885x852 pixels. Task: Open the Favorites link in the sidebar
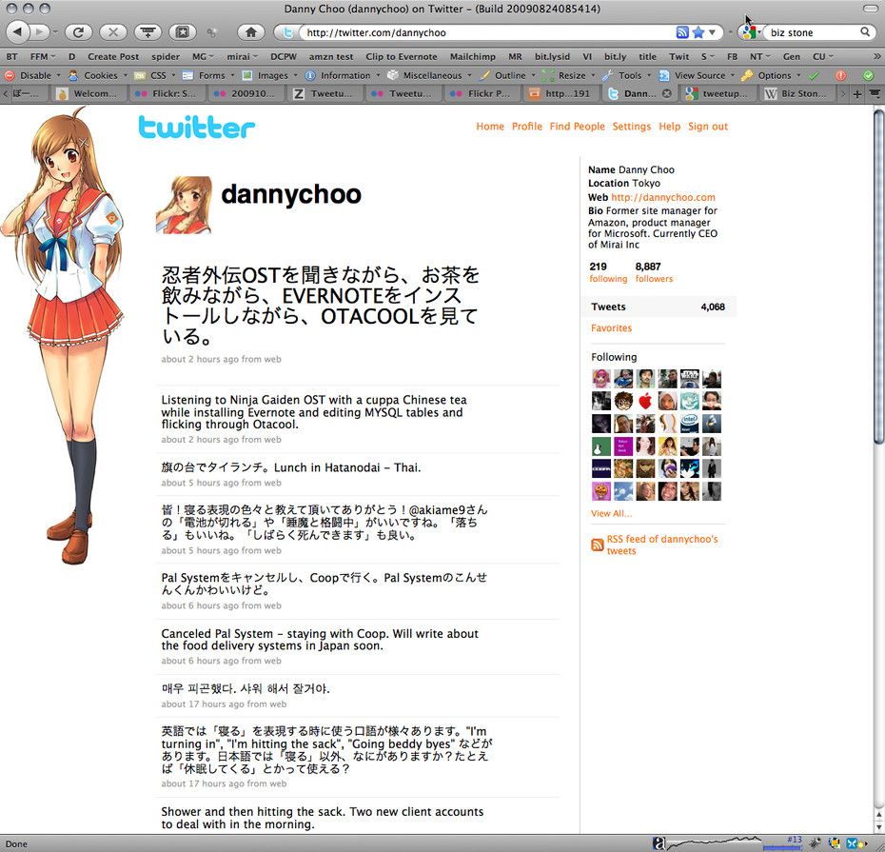(x=611, y=328)
